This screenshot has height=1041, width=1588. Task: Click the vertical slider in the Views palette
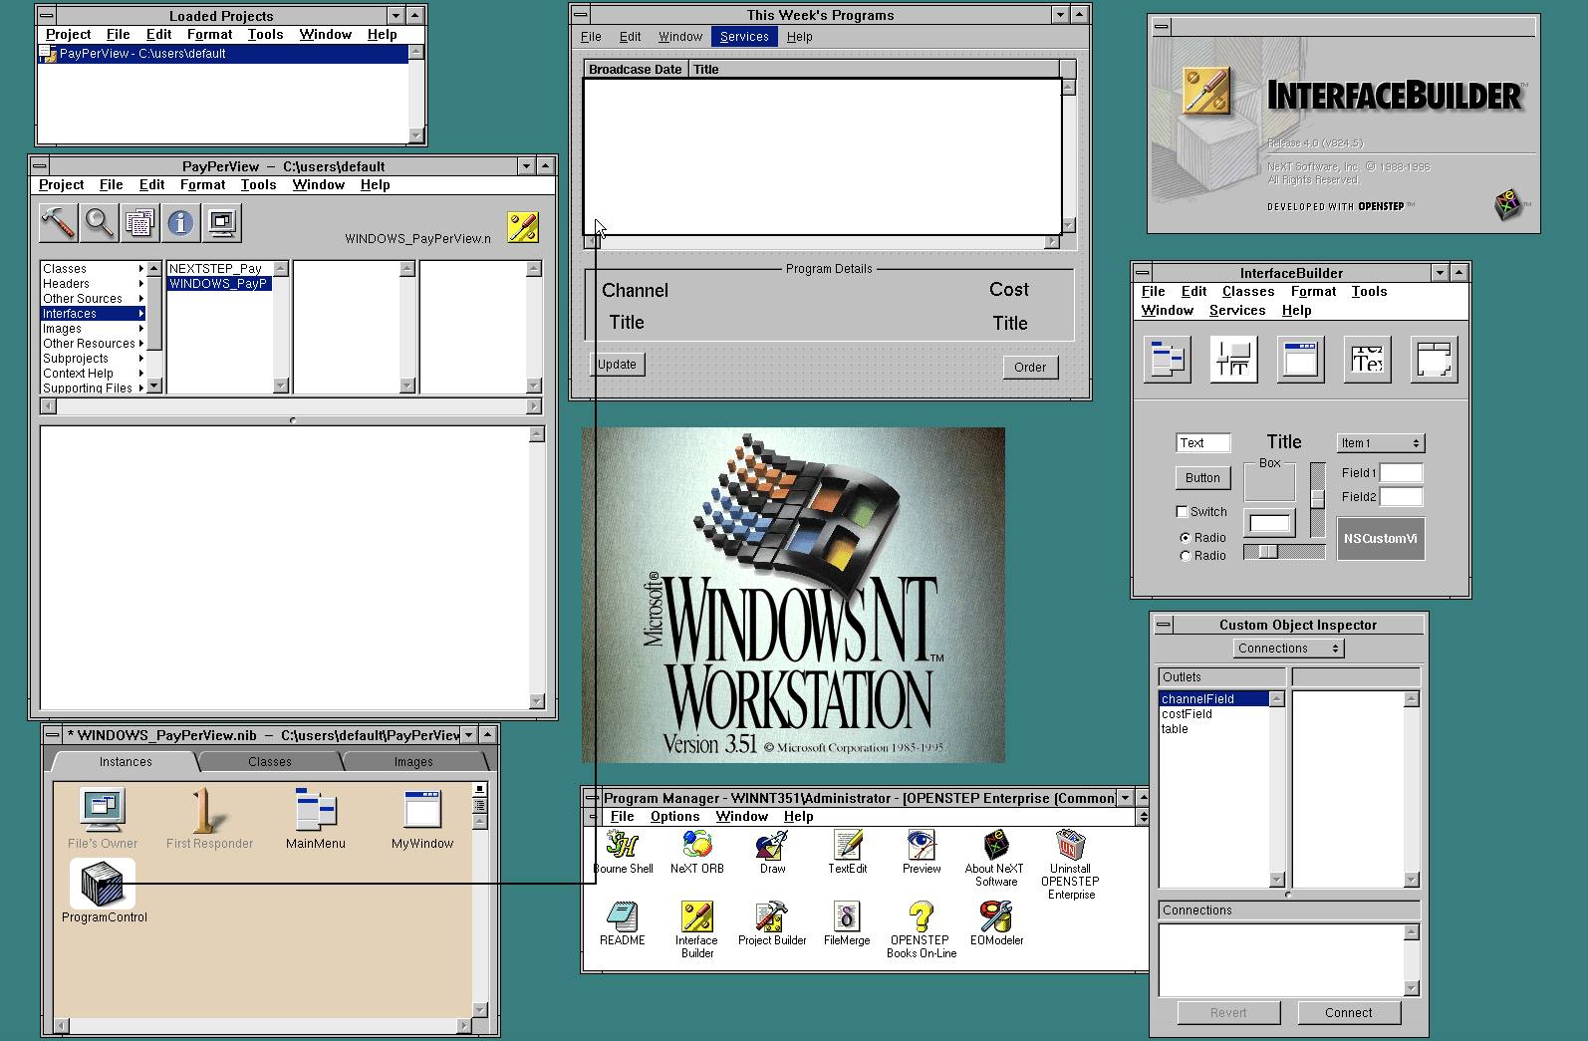[x=1318, y=500]
